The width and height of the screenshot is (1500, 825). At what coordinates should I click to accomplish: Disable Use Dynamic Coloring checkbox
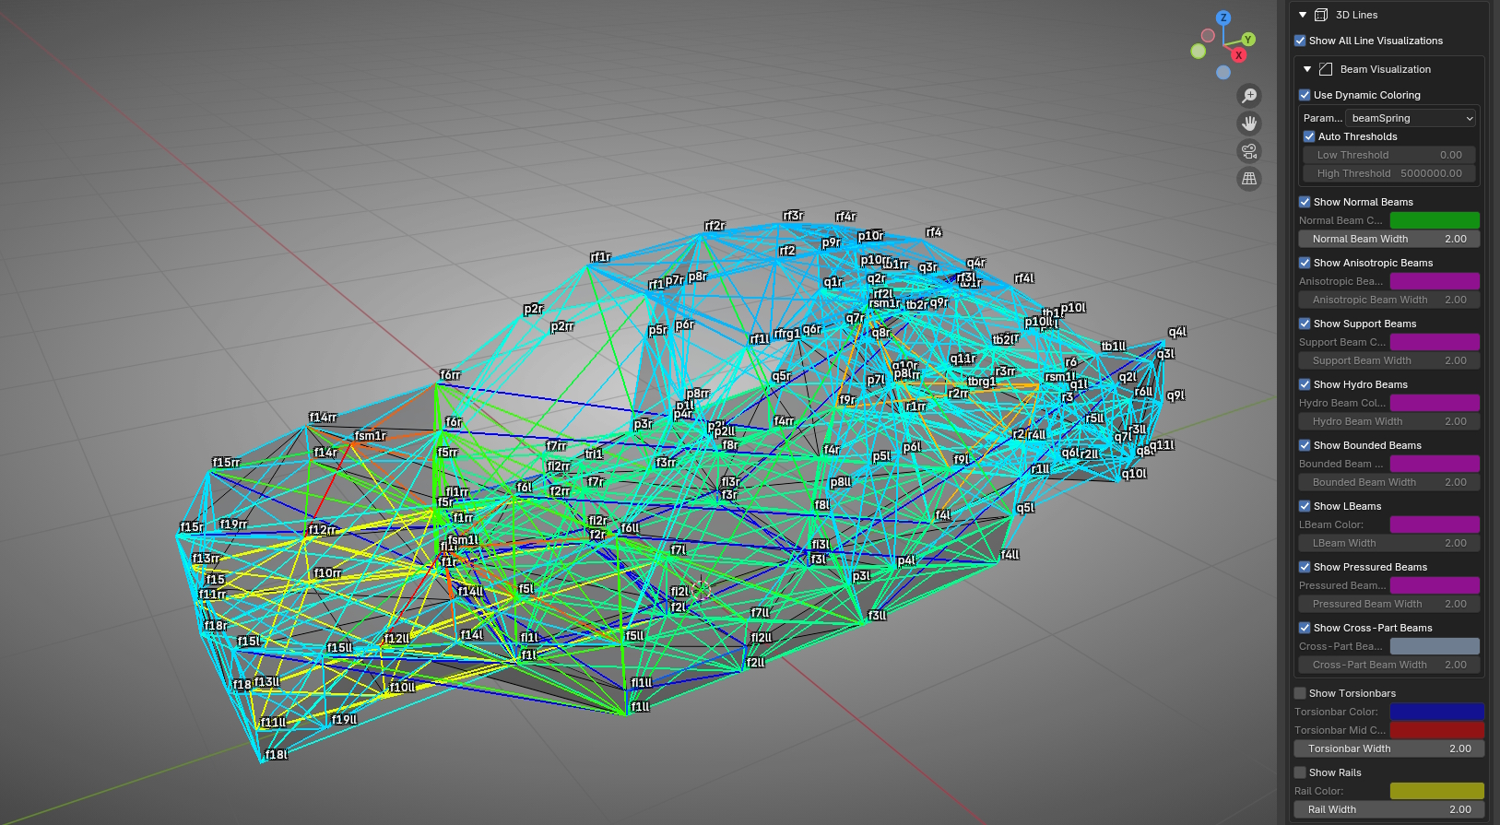coord(1305,95)
